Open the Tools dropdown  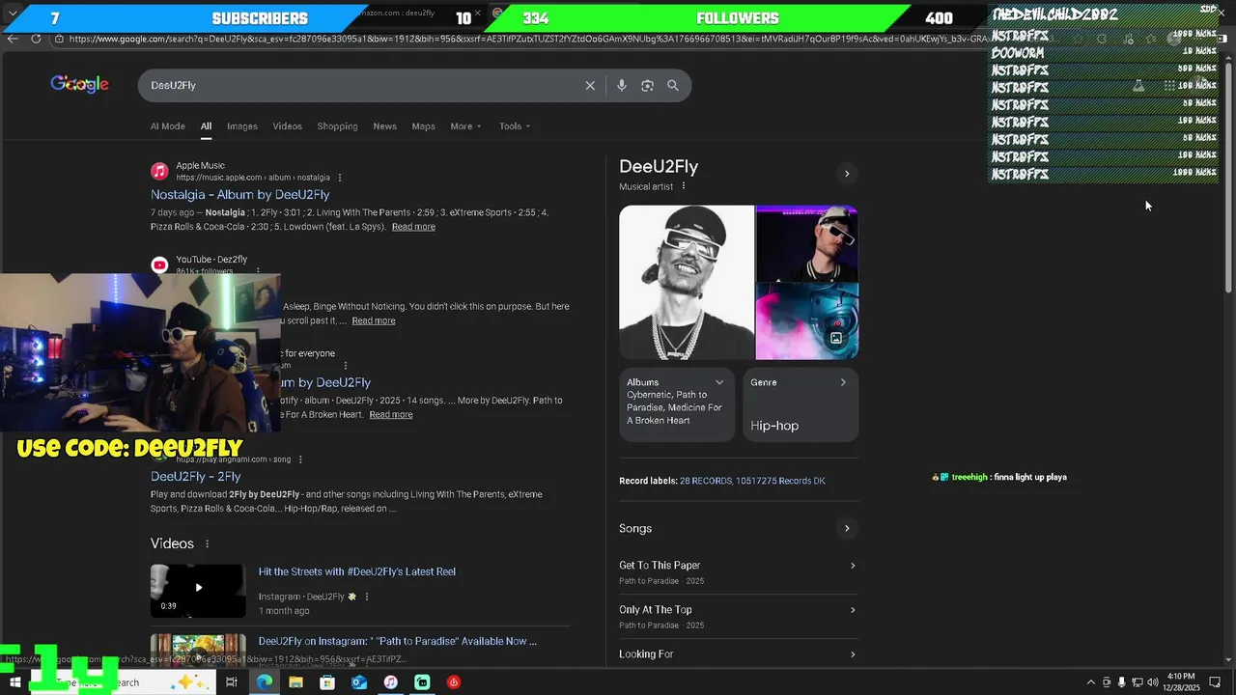515,126
